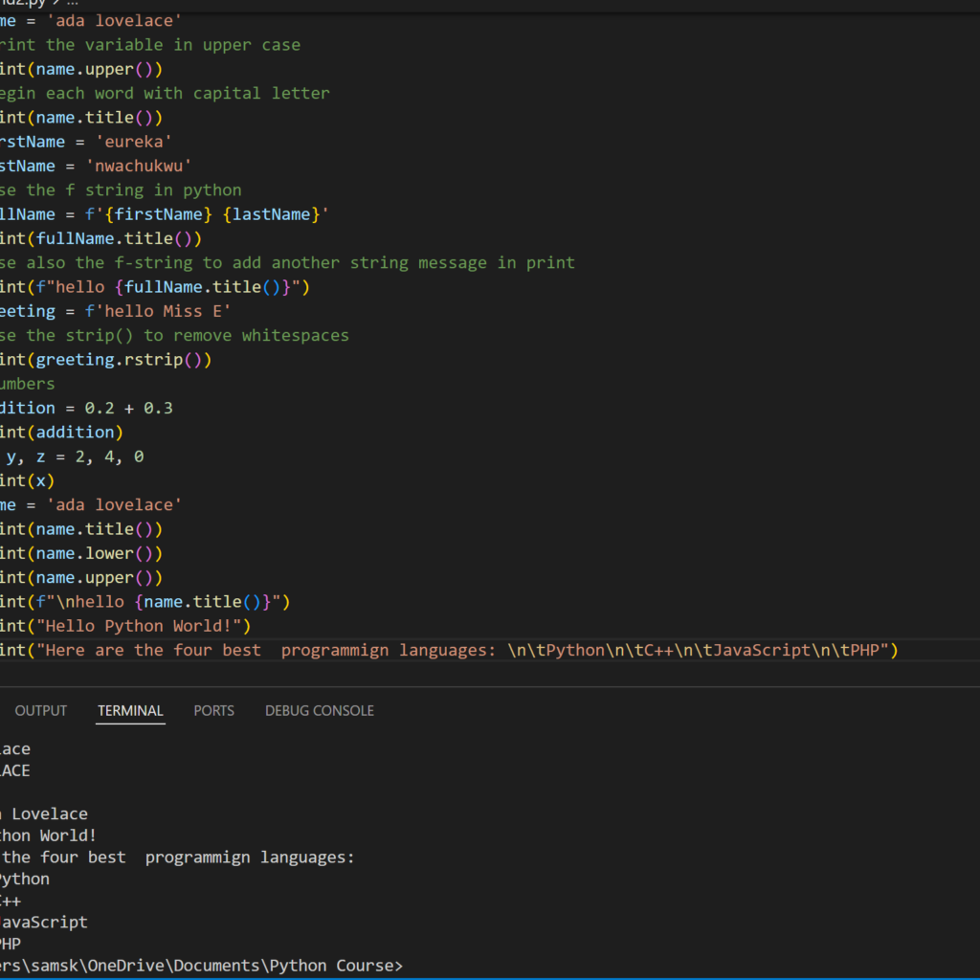Image resolution: width=980 pixels, height=980 pixels.
Task: Switch to the OUTPUT tab
Action: point(40,710)
